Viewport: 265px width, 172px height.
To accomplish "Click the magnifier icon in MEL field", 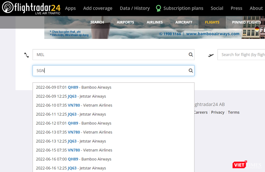I will pyautogui.click(x=190, y=55).
